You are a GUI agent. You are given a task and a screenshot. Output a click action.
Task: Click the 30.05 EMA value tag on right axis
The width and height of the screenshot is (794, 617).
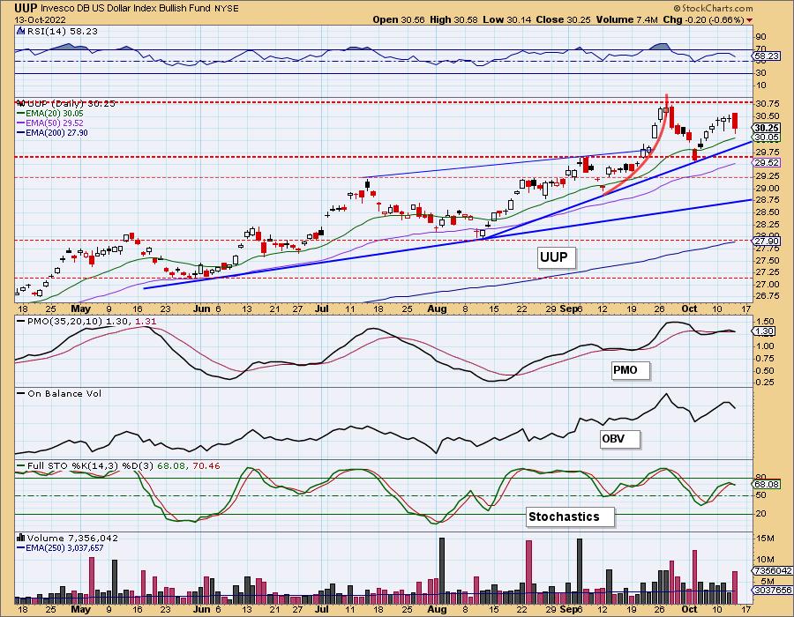tap(767, 137)
